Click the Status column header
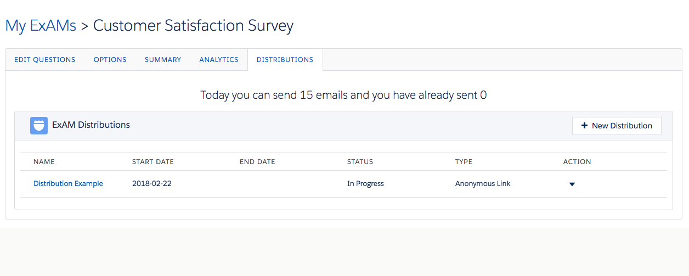Screen dimensions: 689x276 (x=360, y=162)
